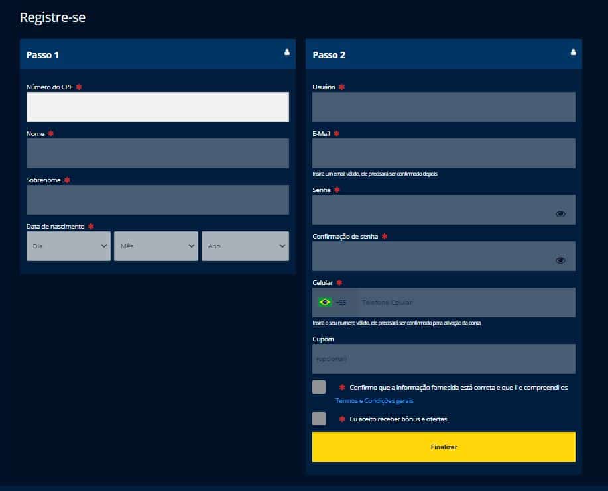Viewport: 608px width, 491px height.
Task: Select the Ano dropdown
Action: 245,246
